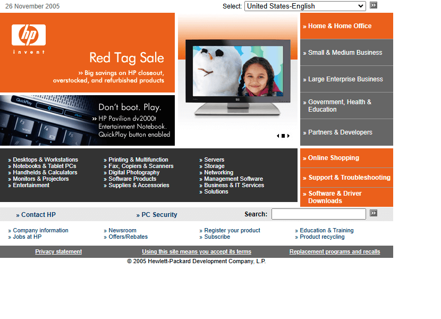Open Support & Troubleshooting
The width and height of the screenshot is (441, 319).
tap(346, 178)
